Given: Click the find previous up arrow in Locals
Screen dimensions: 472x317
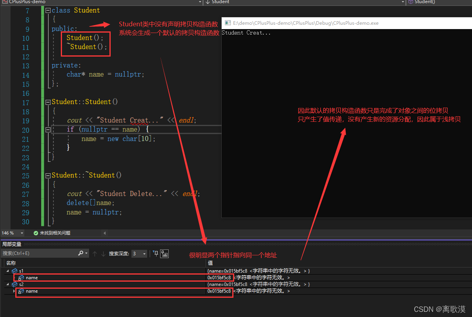Looking at the screenshot, I should coord(95,254).
